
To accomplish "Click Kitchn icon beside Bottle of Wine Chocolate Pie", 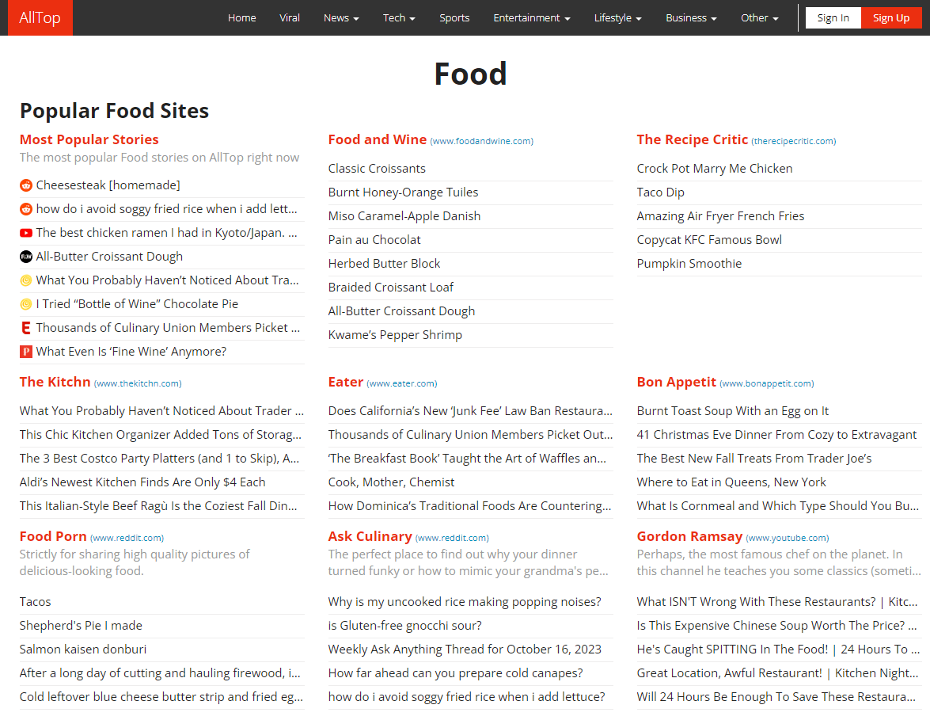I will pyautogui.click(x=26, y=304).
